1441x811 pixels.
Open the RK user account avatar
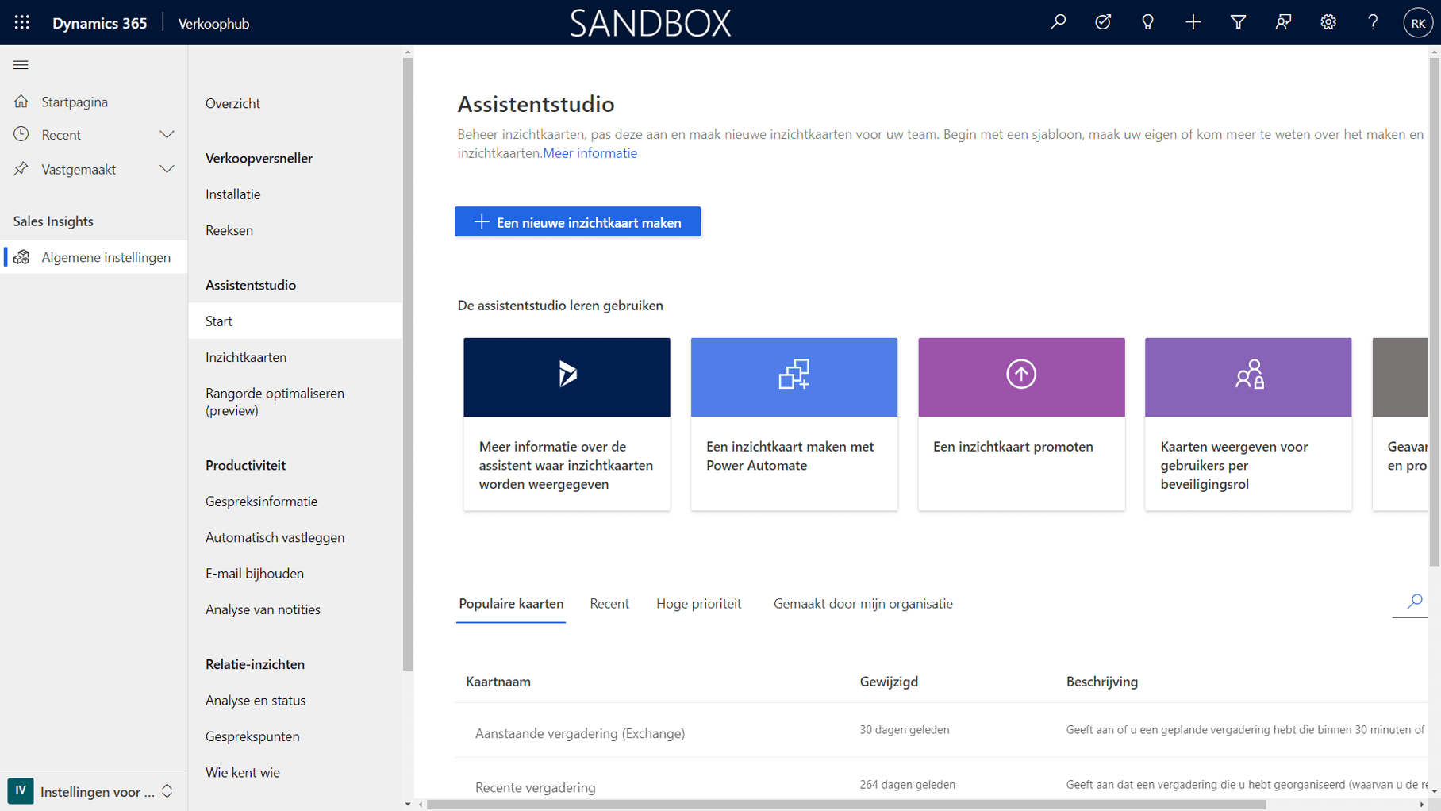(x=1418, y=23)
